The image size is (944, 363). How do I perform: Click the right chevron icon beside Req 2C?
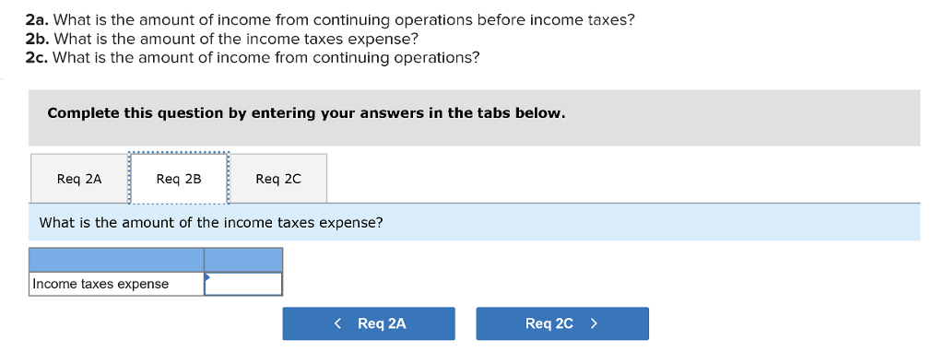[x=594, y=324]
